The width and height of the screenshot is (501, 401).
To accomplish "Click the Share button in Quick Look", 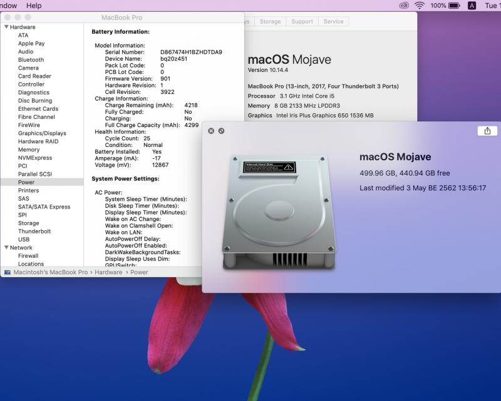I will point(487,131).
